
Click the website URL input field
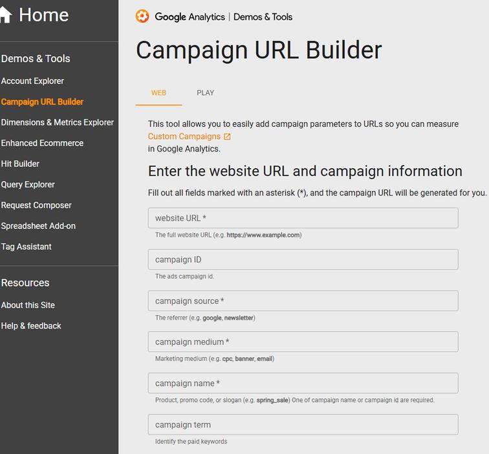tap(303, 218)
